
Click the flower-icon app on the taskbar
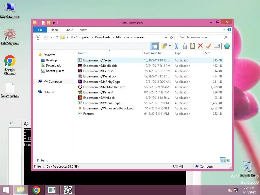coord(68,190)
